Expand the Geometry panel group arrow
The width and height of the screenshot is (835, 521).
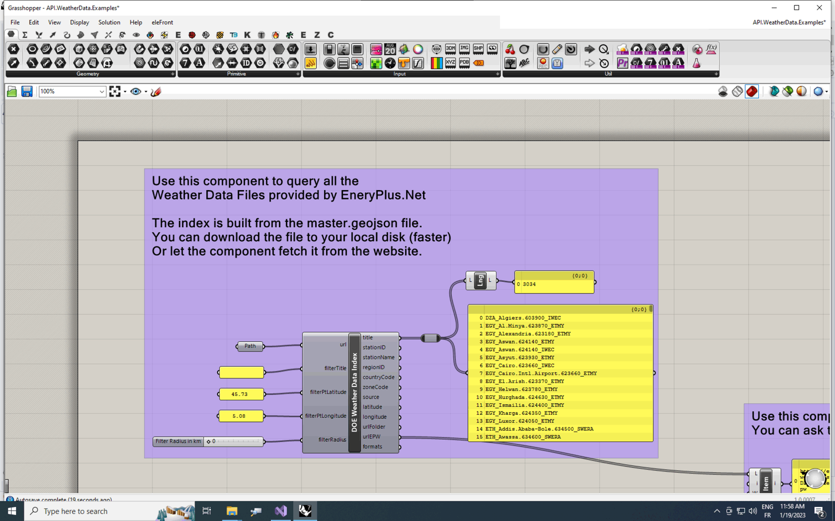click(x=173, y=74)
